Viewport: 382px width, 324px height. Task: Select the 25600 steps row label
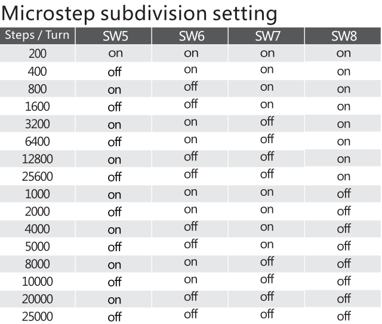38,177
